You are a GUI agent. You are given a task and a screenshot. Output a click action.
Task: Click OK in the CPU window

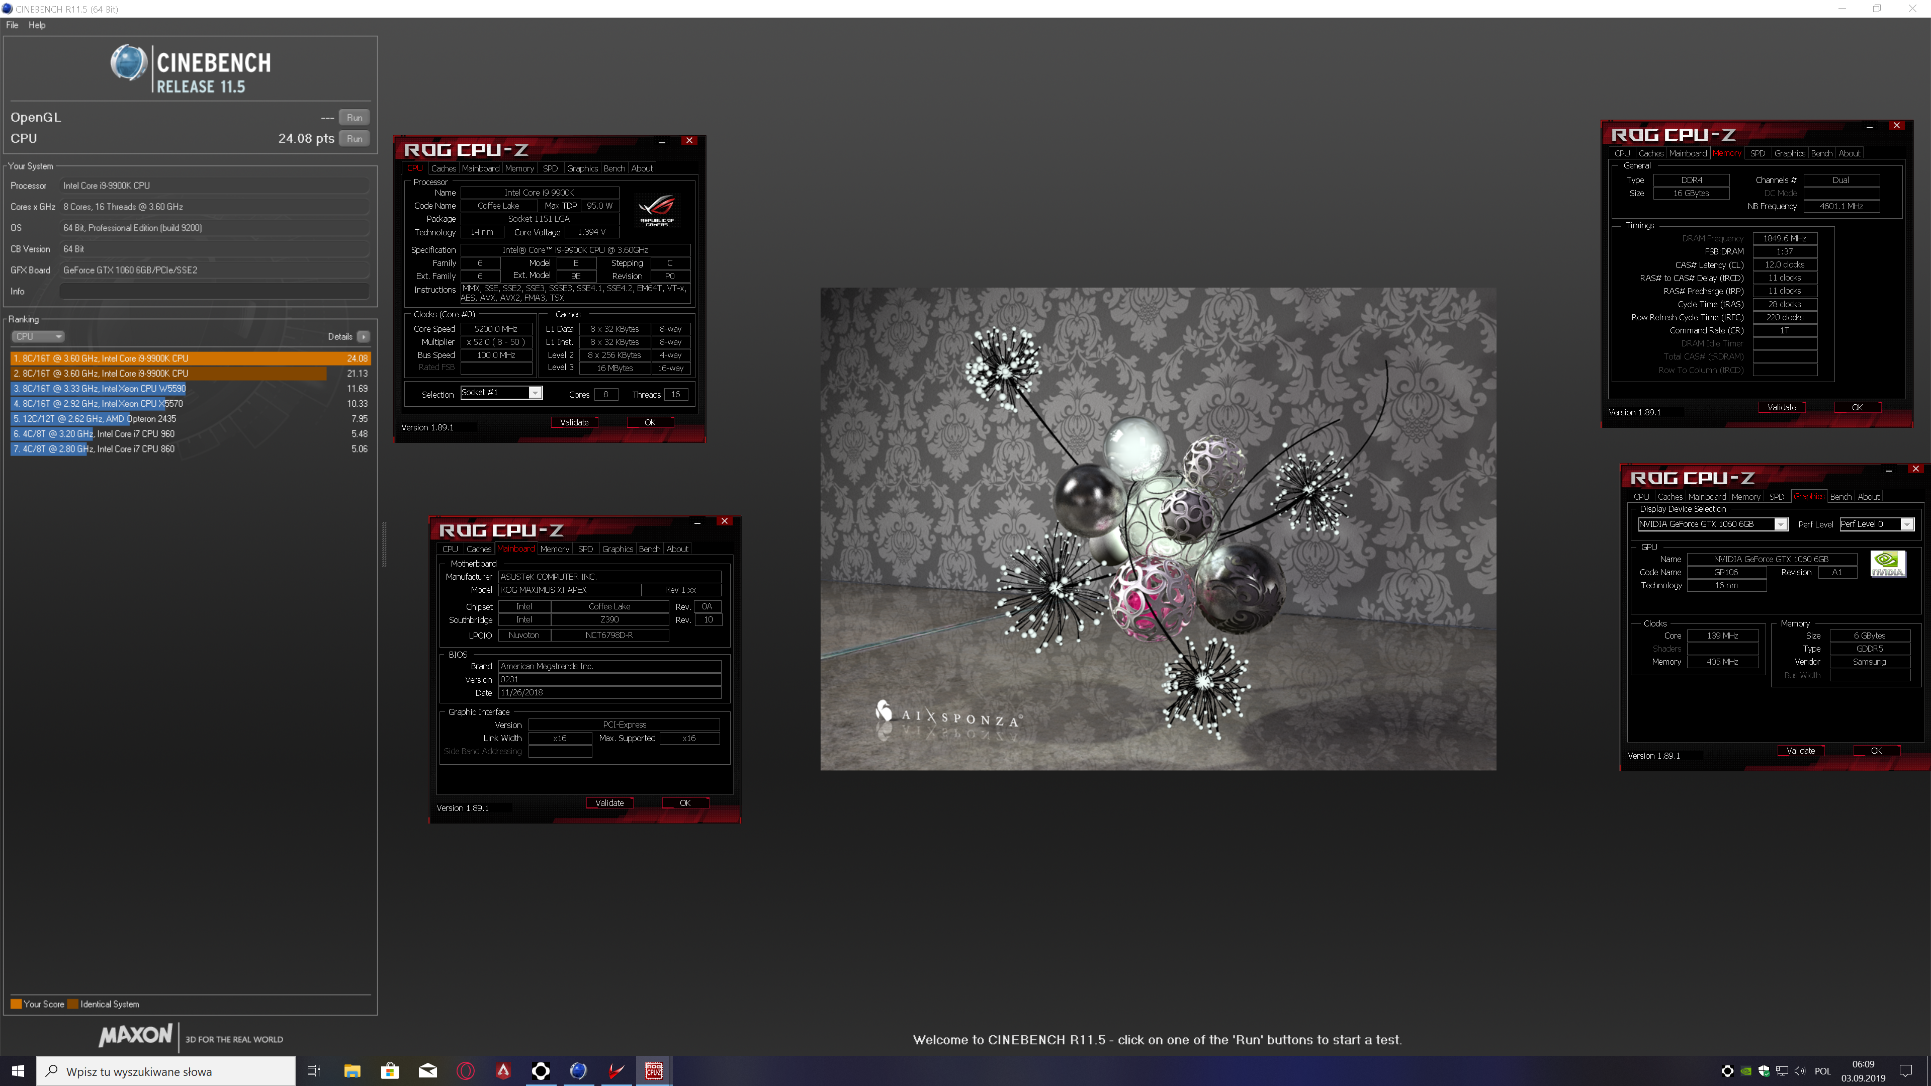649,423
